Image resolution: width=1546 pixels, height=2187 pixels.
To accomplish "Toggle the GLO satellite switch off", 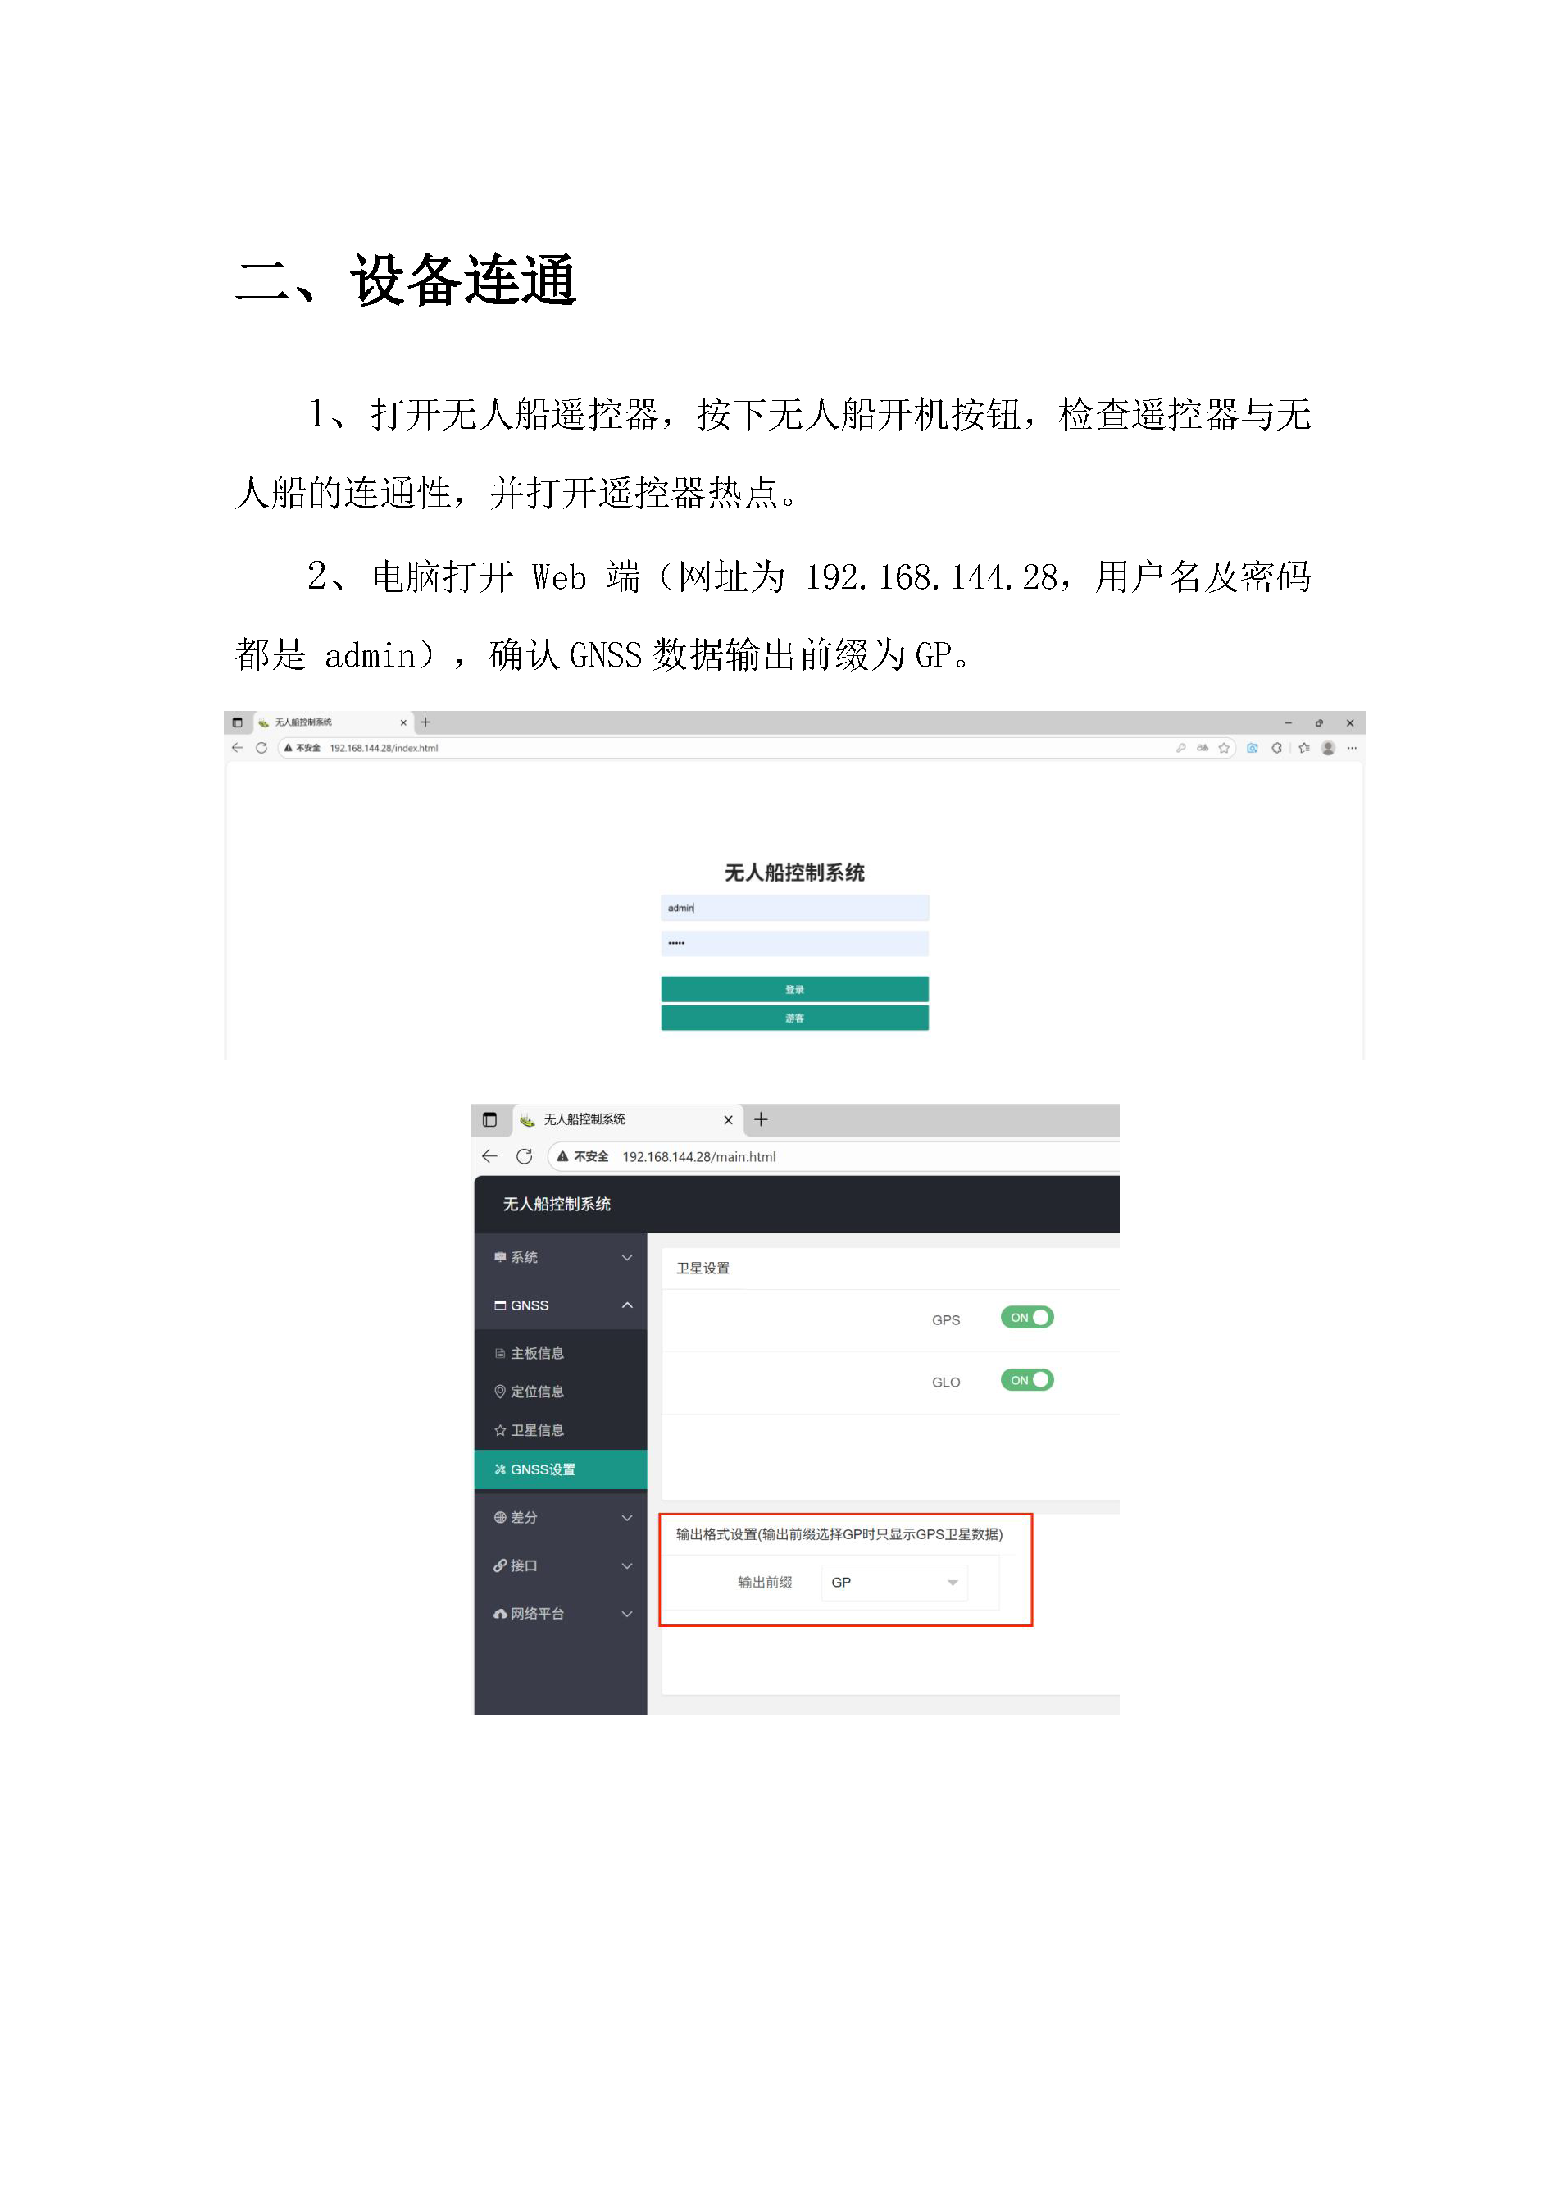I will pyautogui.click(x=1026, y=1380).
